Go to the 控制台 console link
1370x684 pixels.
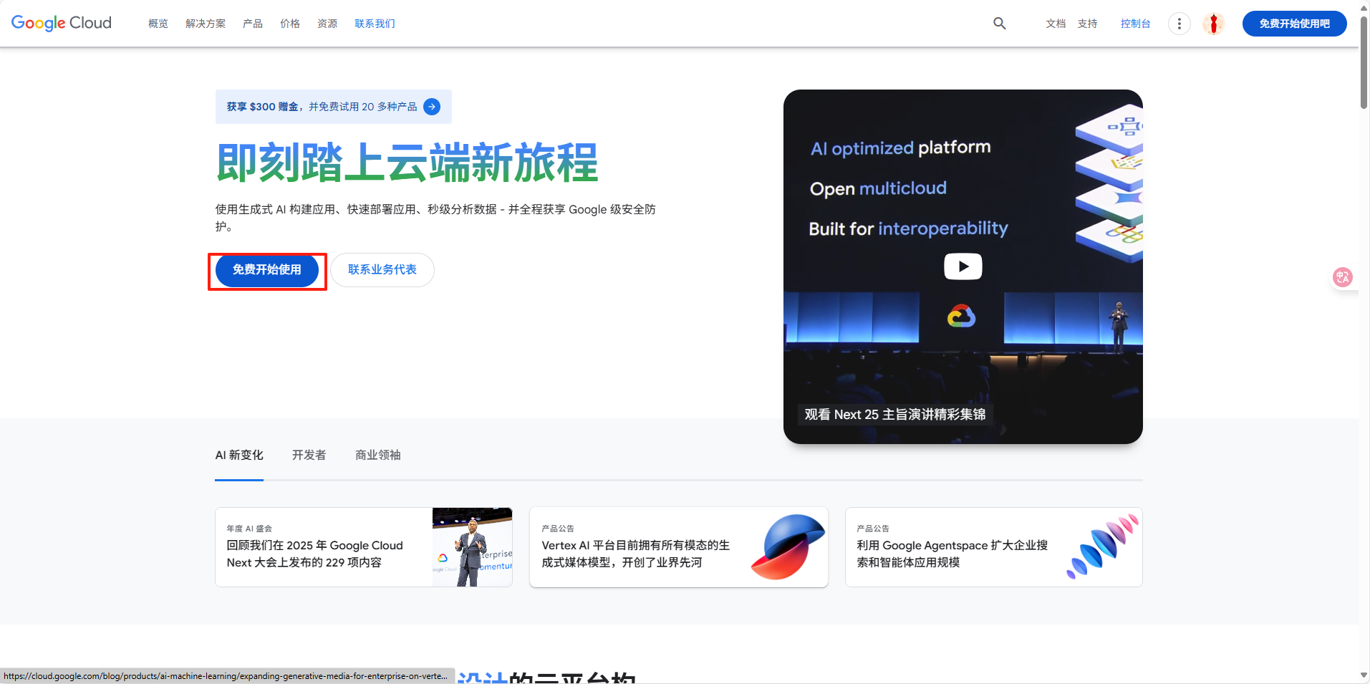pos(1135,24)
